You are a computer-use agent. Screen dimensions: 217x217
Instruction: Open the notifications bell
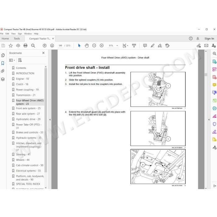198,38
